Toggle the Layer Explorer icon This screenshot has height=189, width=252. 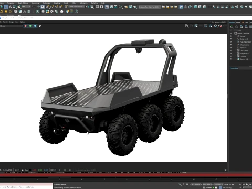tap(102, 7)
